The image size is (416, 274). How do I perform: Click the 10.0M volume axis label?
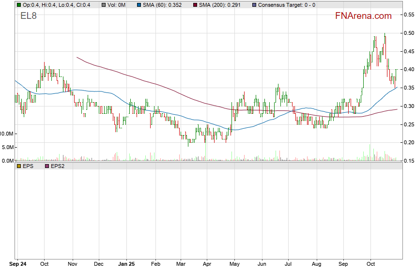point(7,134)
